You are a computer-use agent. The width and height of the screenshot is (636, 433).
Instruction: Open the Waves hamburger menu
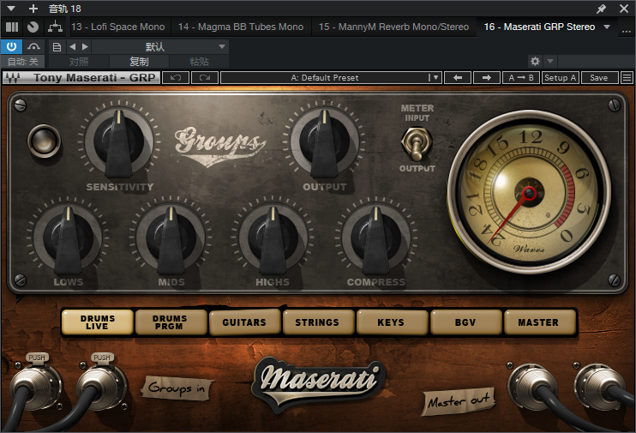tap(627, 77)
